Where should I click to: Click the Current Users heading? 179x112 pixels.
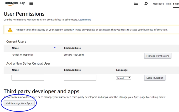click(x=16, y=42)
